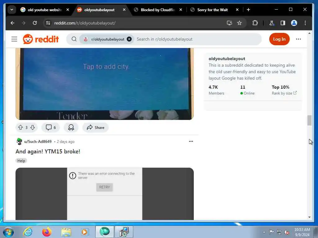Open the oldyoutubelayout sidebar title
Viewport: 318px width, 238px height.
tap(227, 59)
